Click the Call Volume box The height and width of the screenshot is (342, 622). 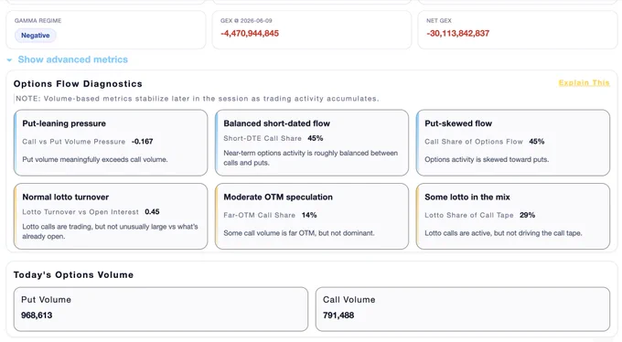coord(463,309)
